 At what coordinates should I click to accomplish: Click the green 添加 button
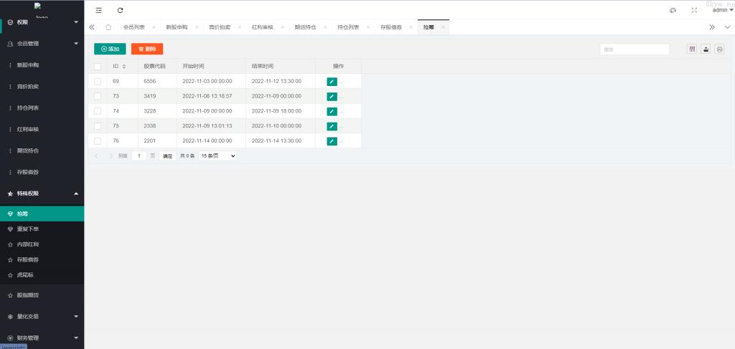[x=110, y=49]
